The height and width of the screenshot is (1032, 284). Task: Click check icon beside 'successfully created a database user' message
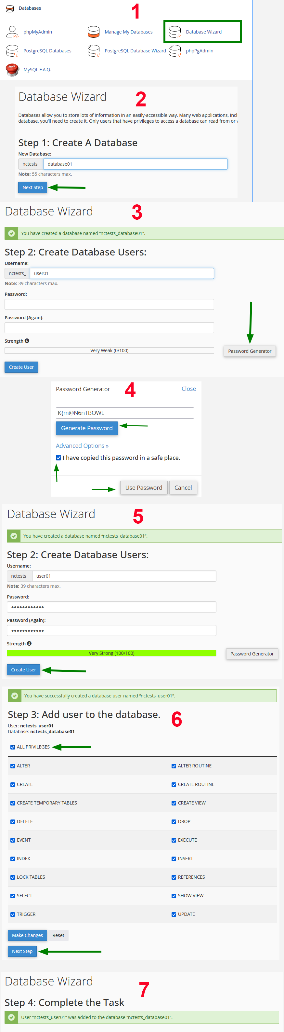click(14, 696)
